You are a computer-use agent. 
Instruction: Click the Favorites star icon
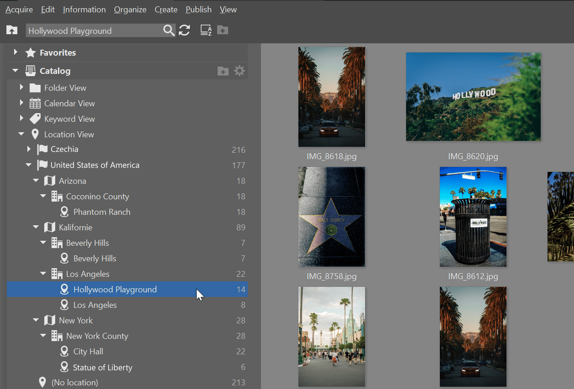click(x=31, y=52)
